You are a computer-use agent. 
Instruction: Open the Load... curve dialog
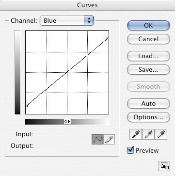tap(148, 56)
